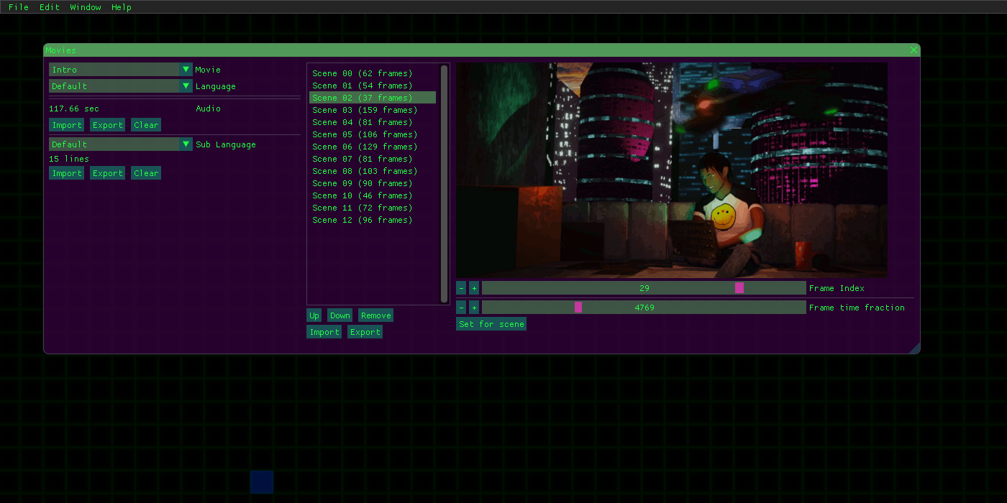This screenshot has height=503, width=1007.
Task: Open the Sub Language dropdown
Action: pyautogui.click(x=121, y=144)
